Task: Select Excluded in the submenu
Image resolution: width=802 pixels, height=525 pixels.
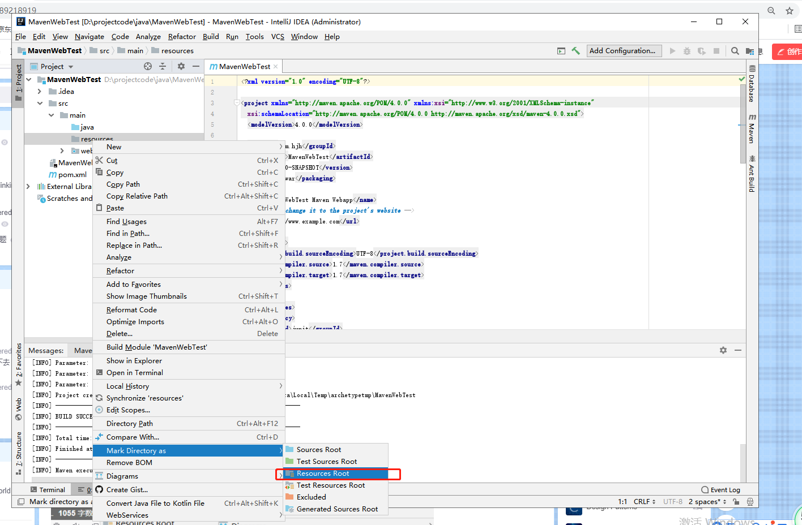Action: point(336,497)
